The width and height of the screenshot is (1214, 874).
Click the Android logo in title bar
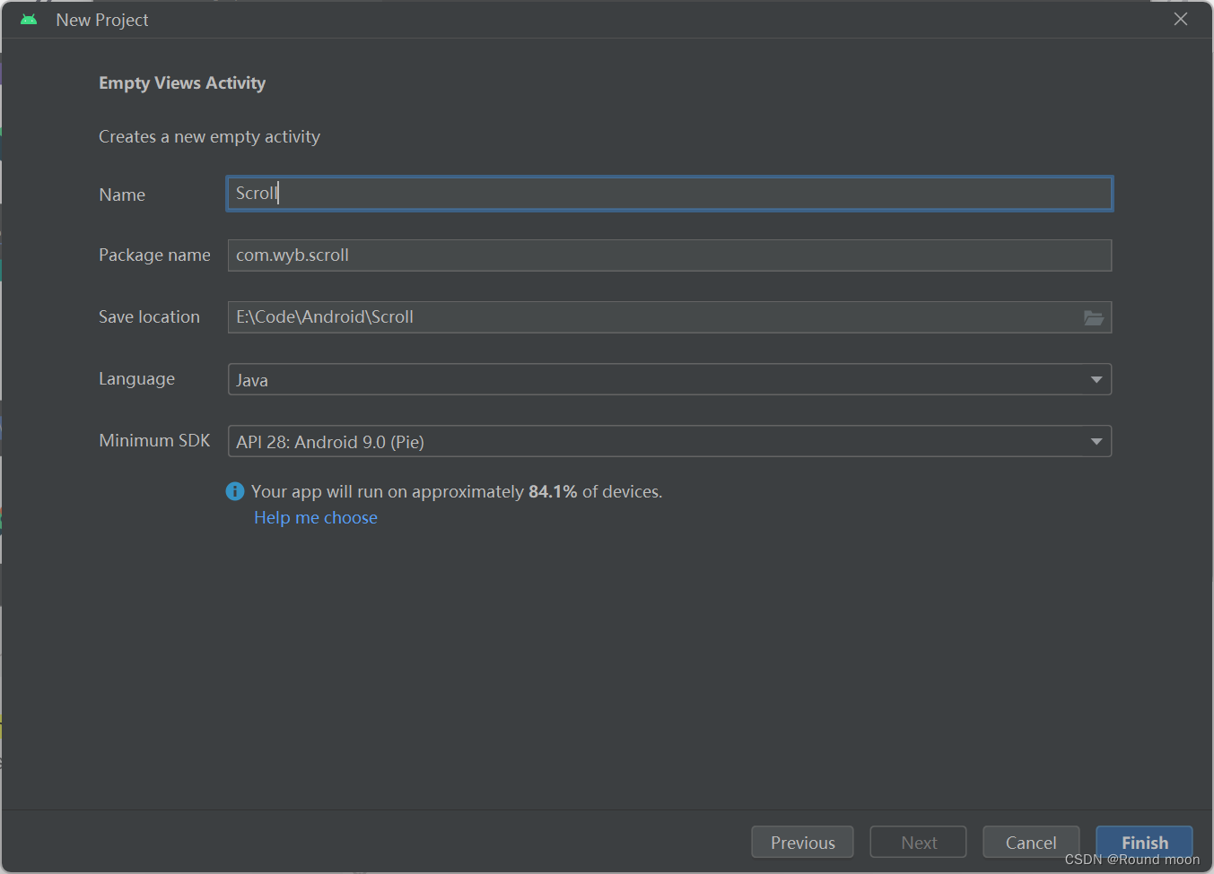click(x=29, y=19)
